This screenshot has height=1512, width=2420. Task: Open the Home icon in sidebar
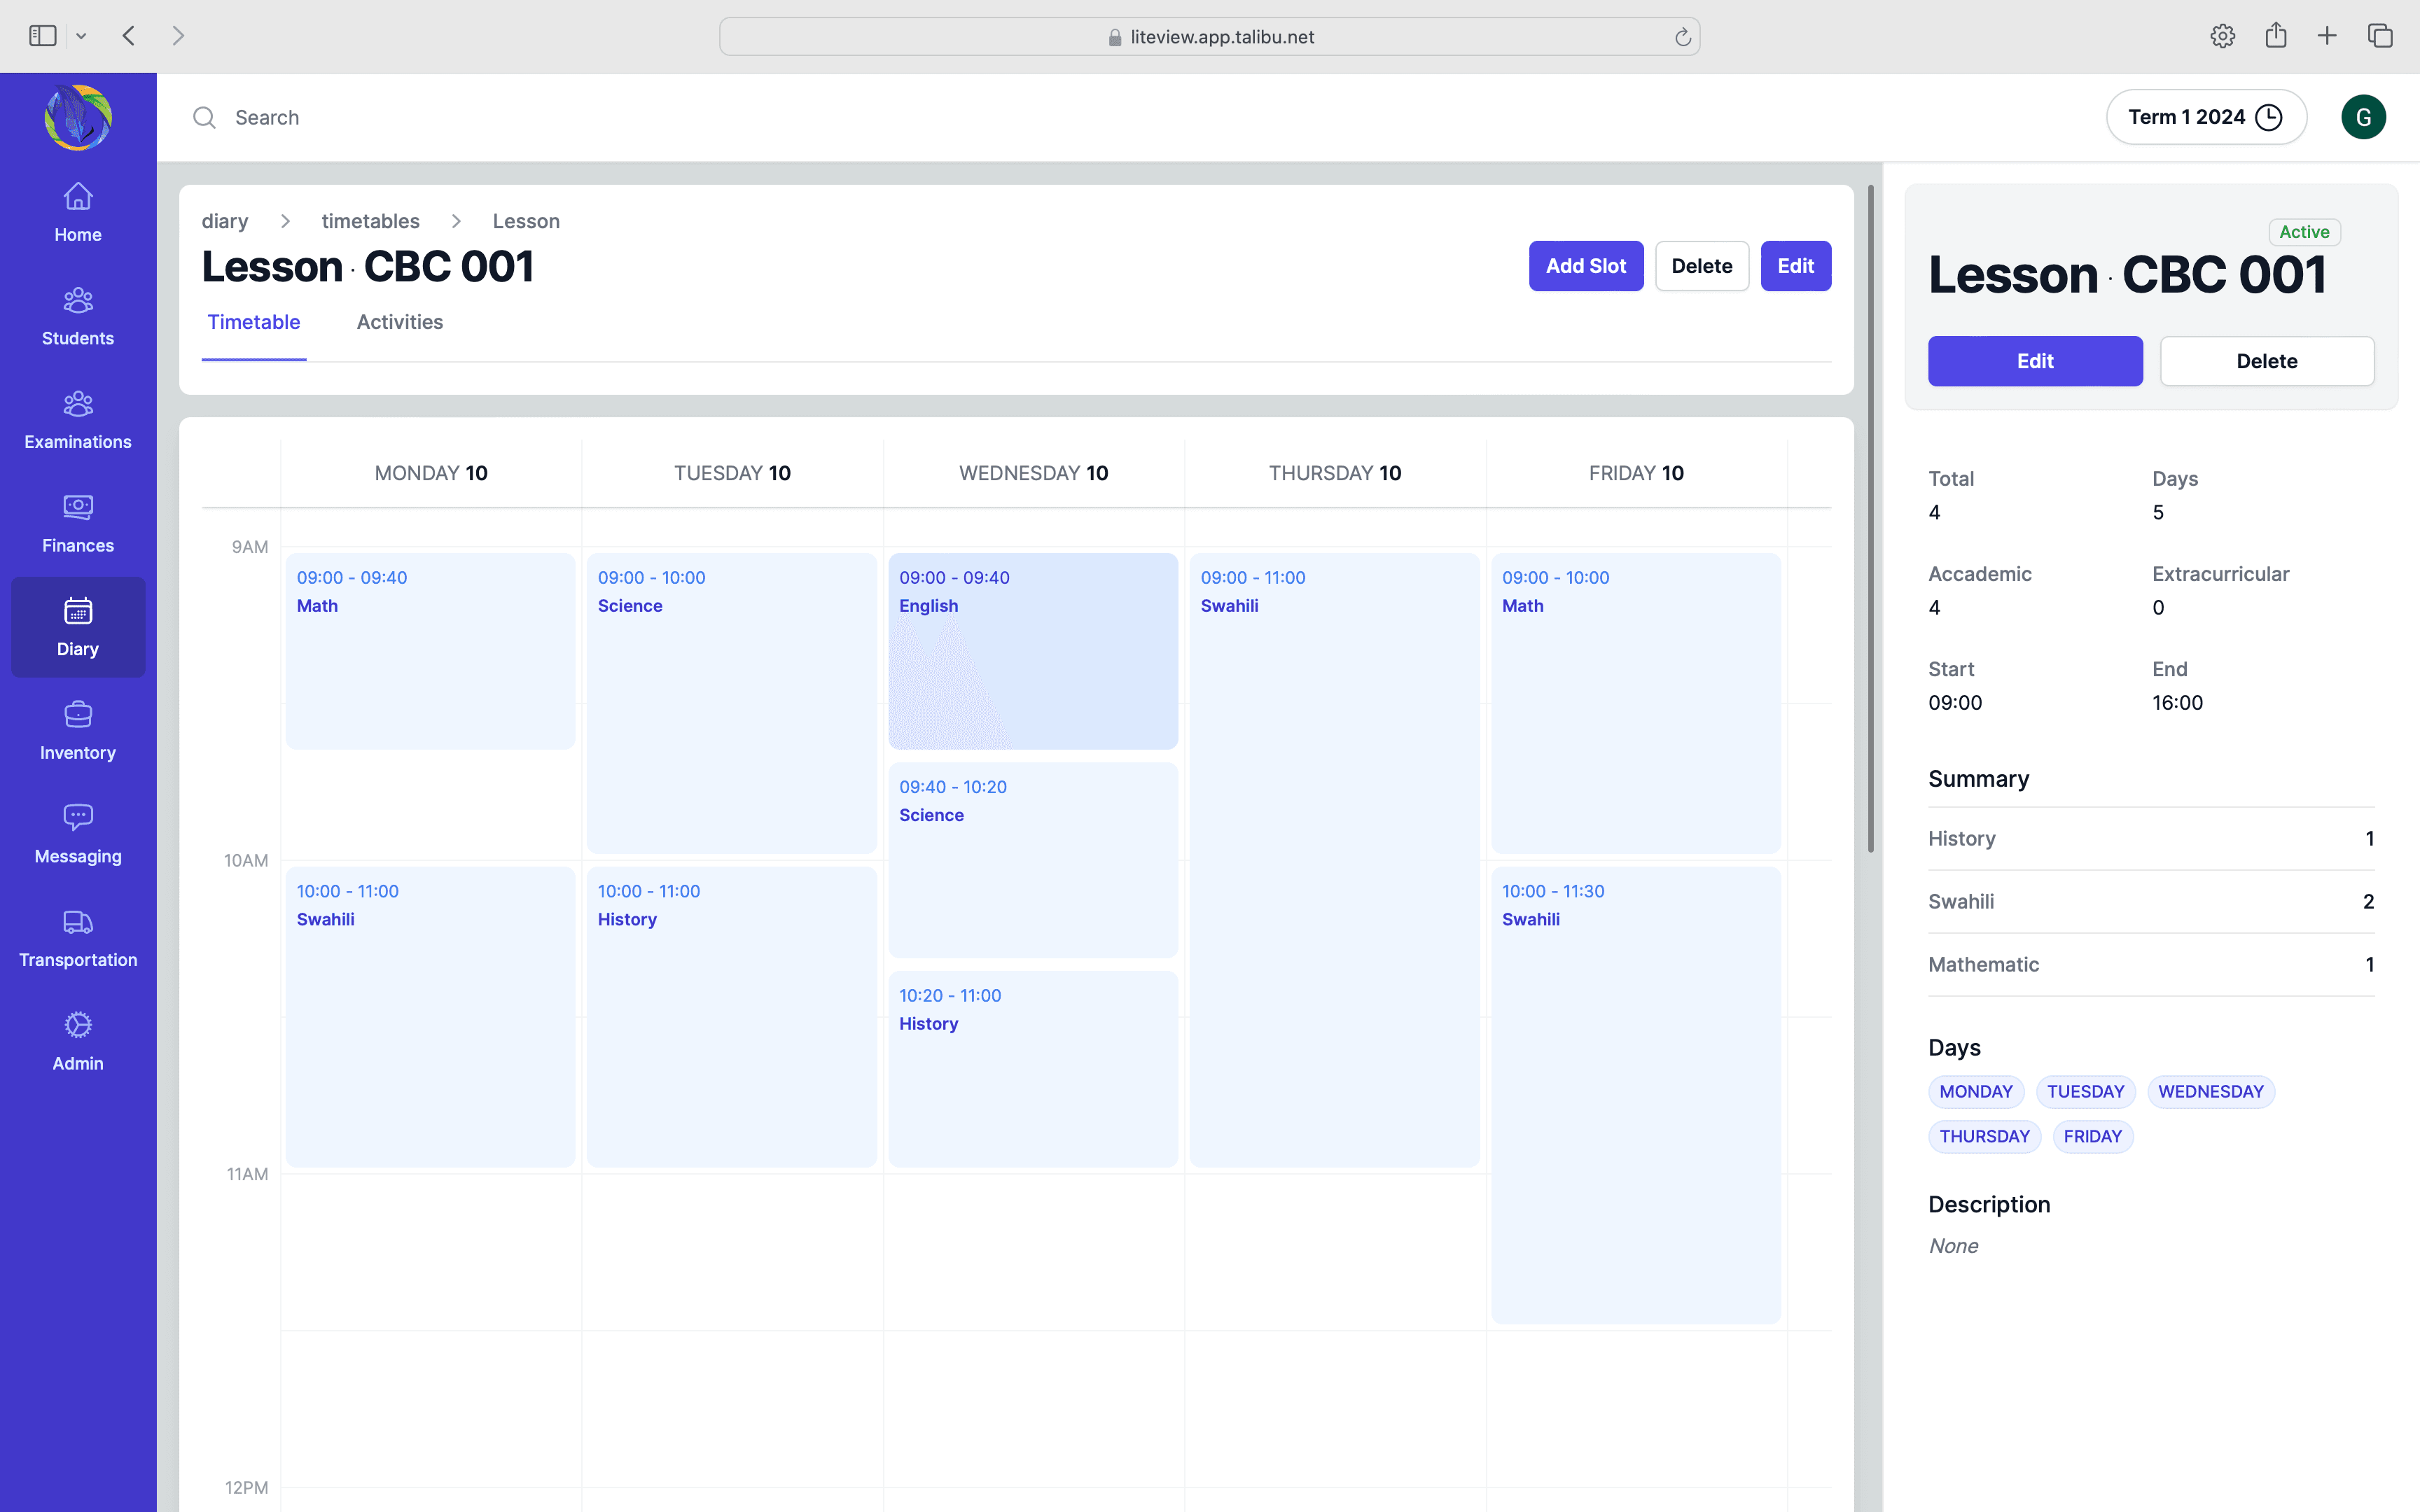pos(78,196)
